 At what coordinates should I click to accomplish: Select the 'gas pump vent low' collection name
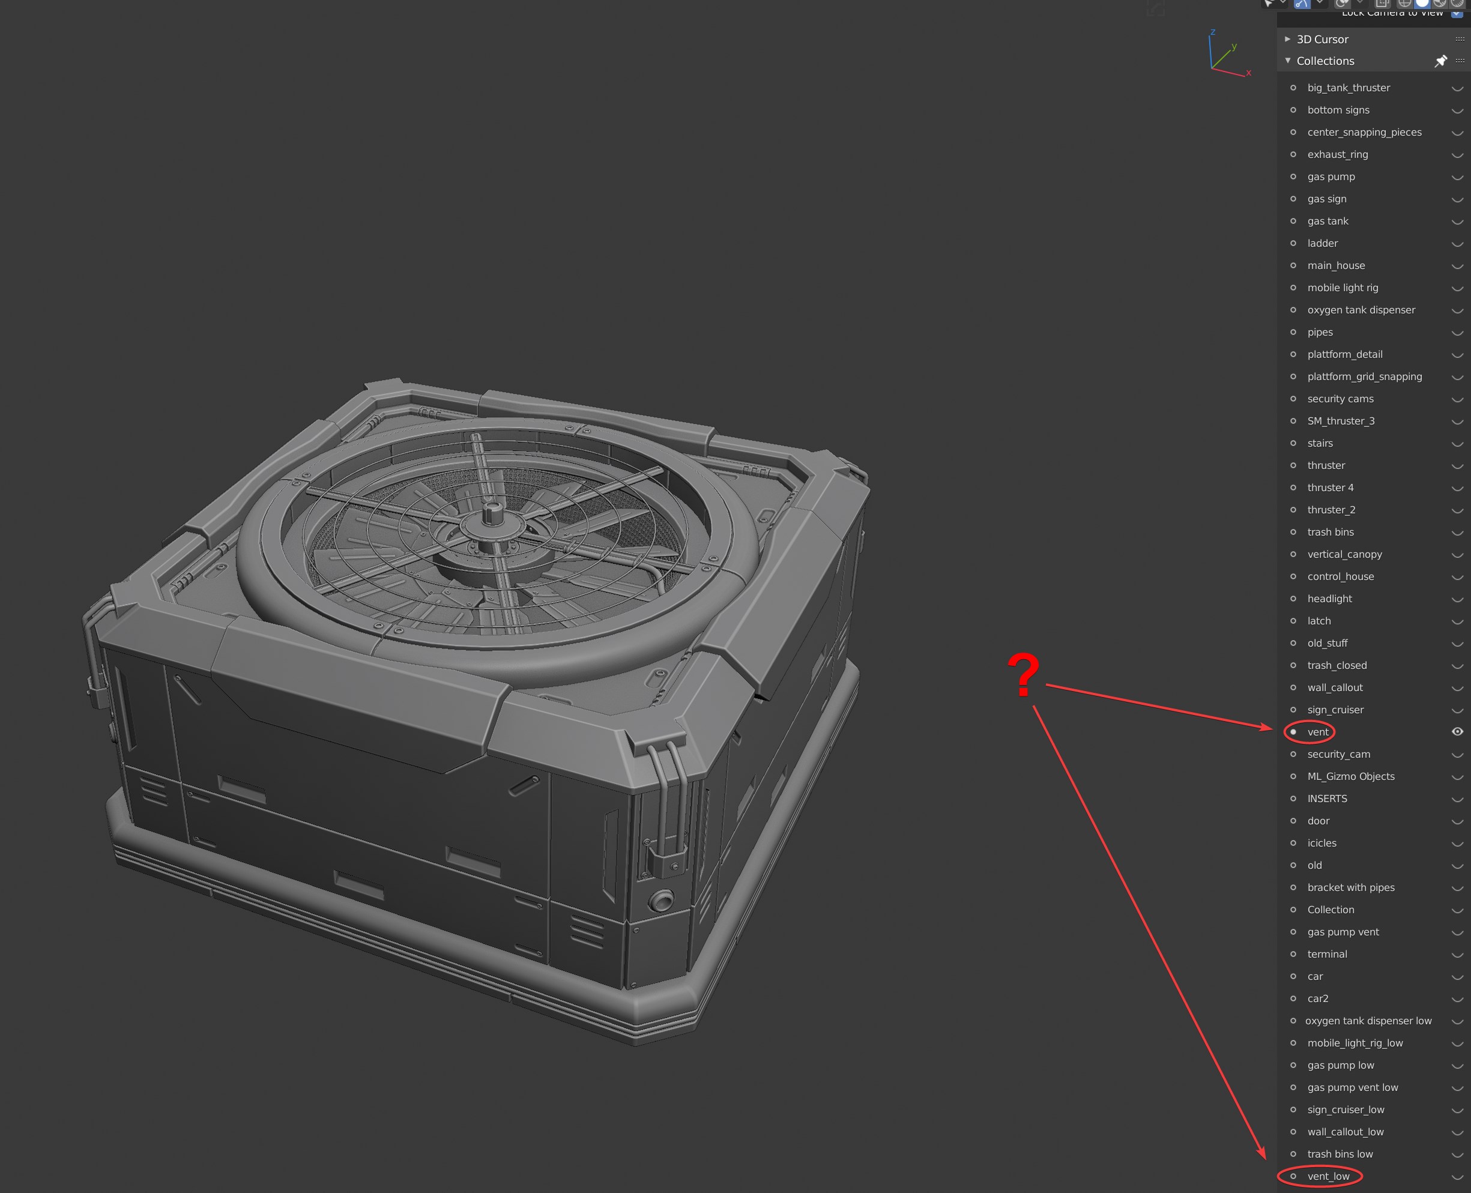[x=1352, y=1088]
